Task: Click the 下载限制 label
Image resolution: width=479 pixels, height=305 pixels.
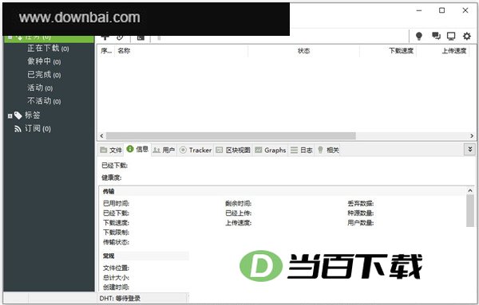Action: coord(116,233)
